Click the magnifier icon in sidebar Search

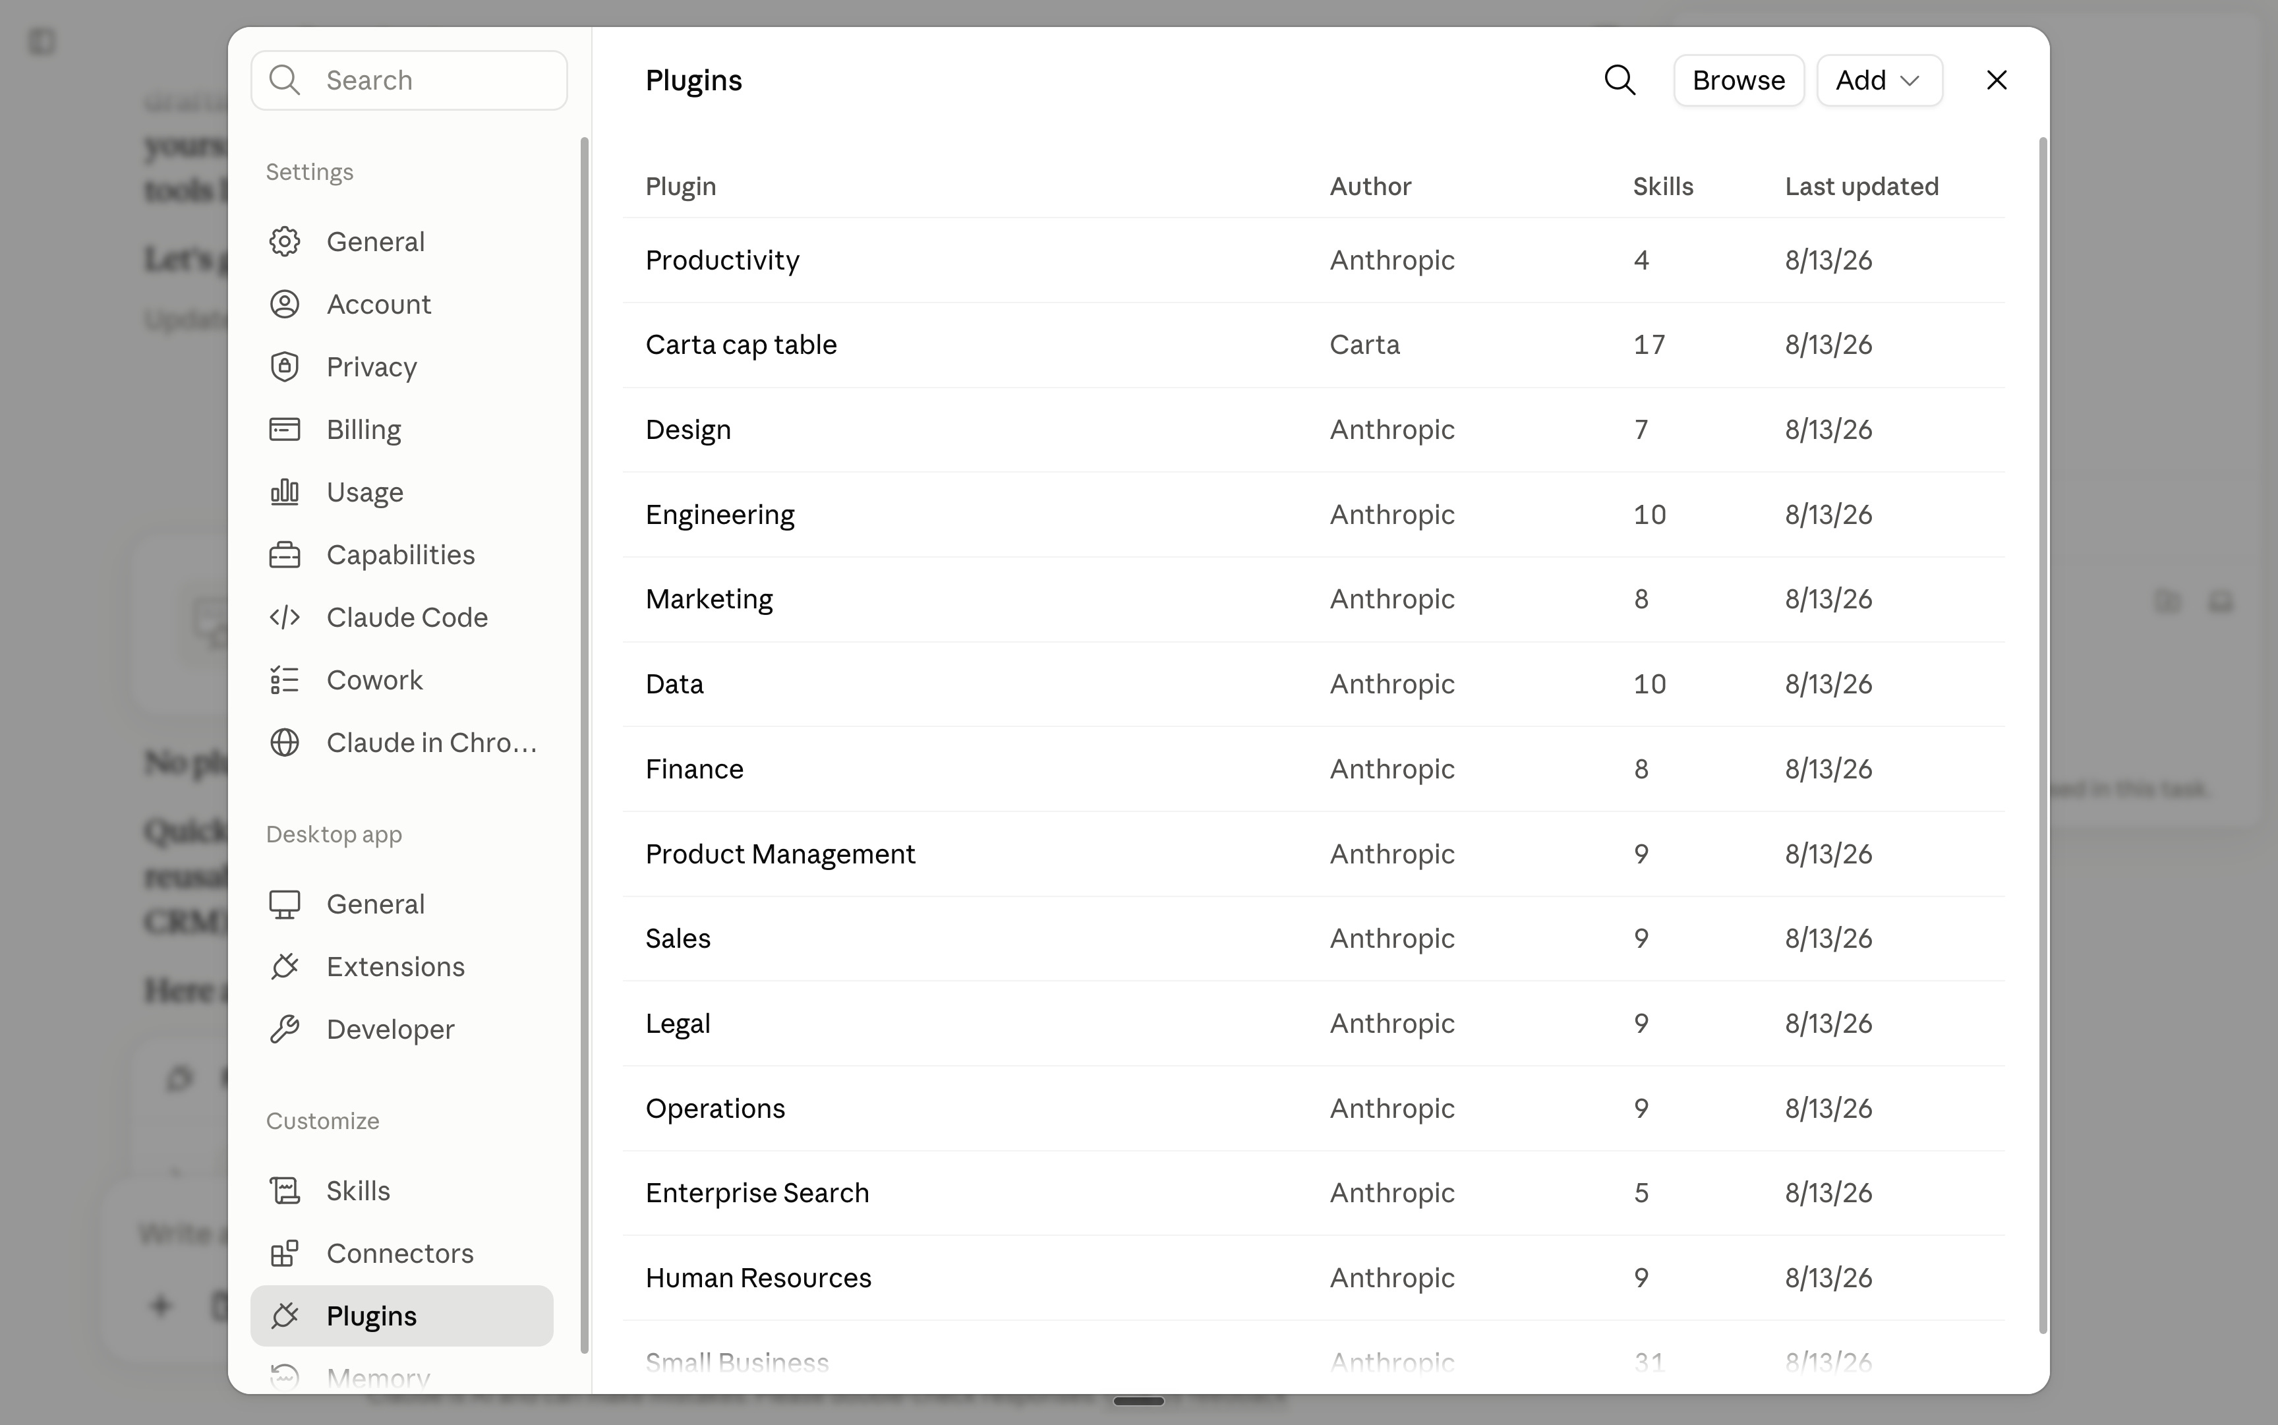[285, 80]
